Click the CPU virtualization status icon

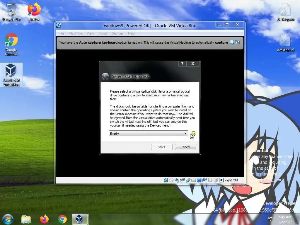[210, 180]
